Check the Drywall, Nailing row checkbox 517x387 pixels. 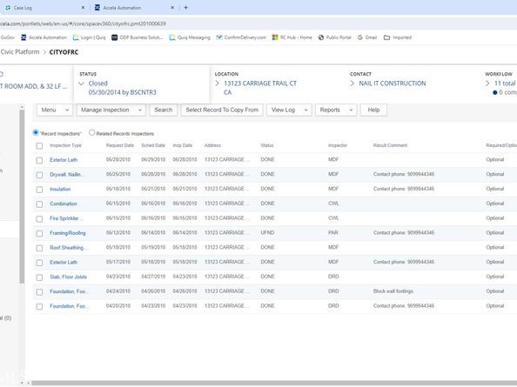click(39, 175)
